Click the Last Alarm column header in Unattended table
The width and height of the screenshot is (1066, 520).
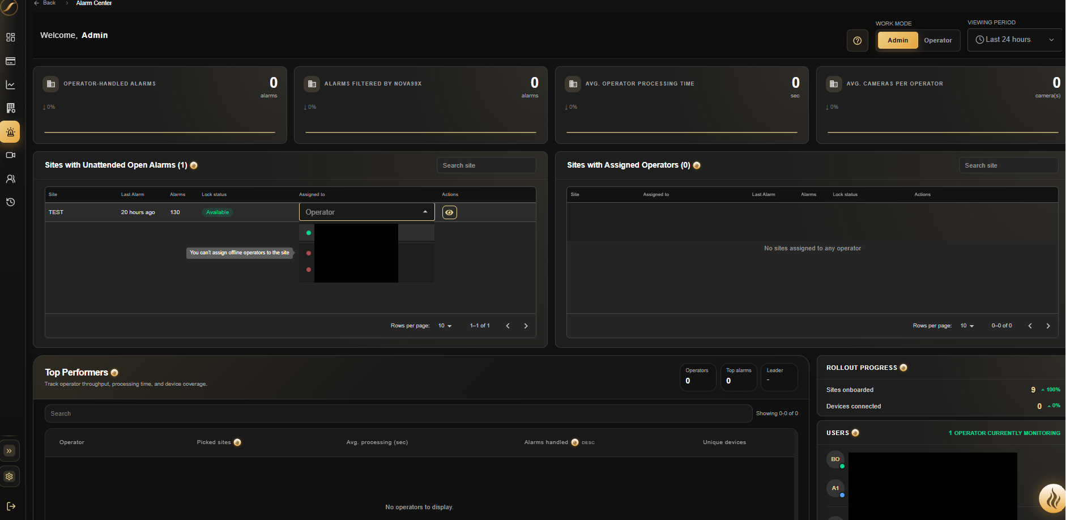pos(133,194)
